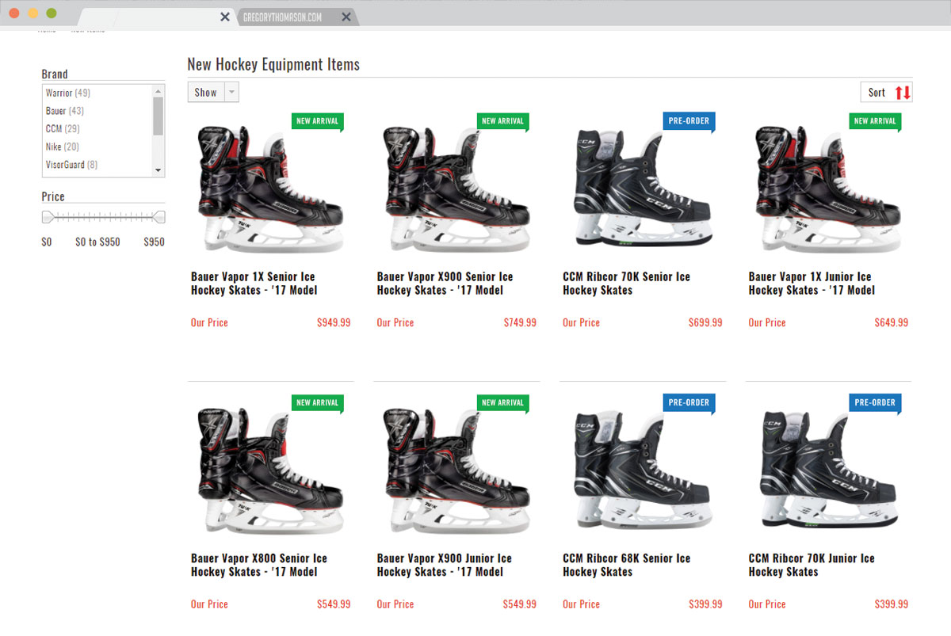Open CCM Ribcor 70K Senior skate image

tap(643, 189)
